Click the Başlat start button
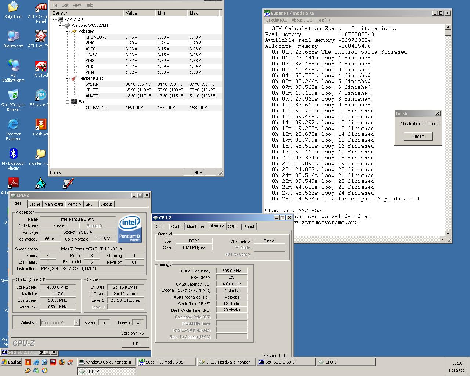Image resolution: width=470 pixels, height=376 pixels. 11,362
